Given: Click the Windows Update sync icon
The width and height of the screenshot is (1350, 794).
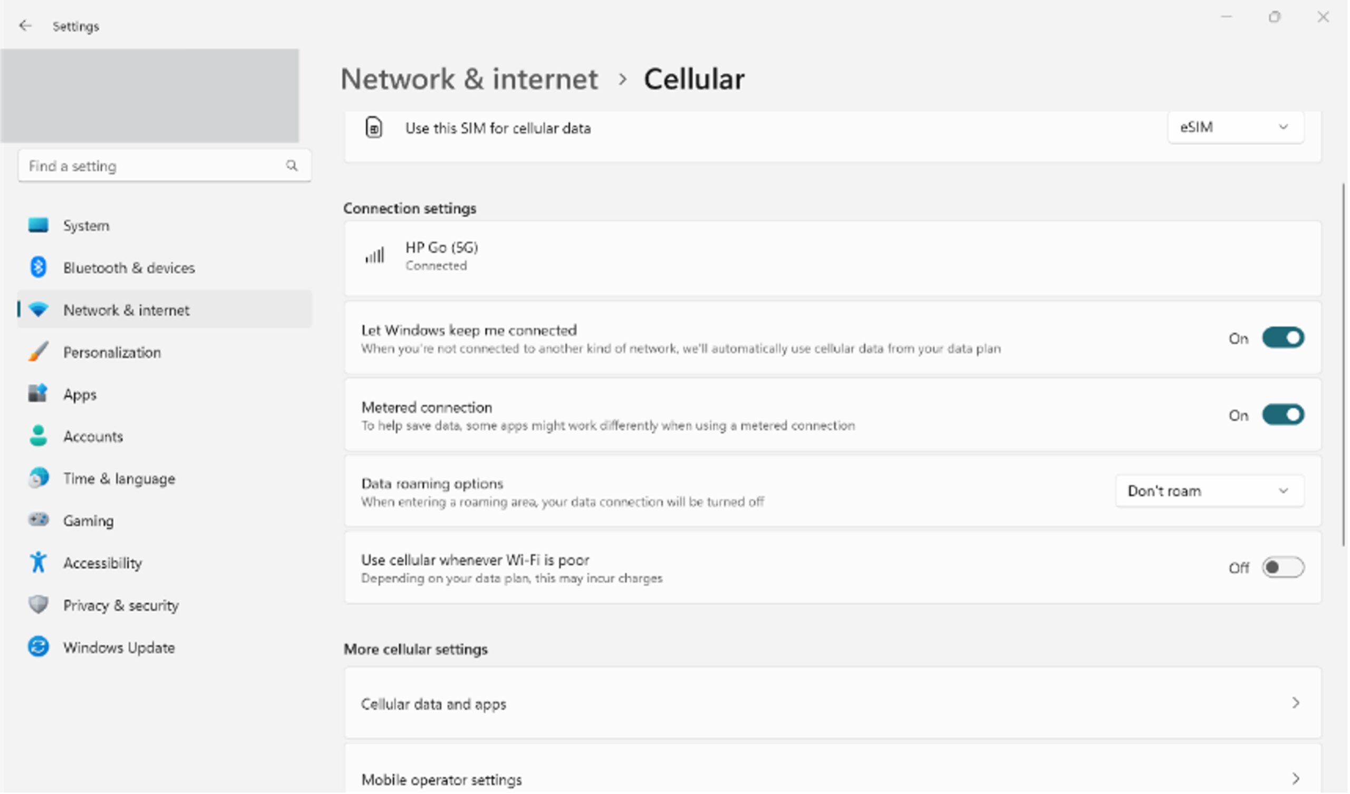Looking at the screenshot, I should [38, 647].
